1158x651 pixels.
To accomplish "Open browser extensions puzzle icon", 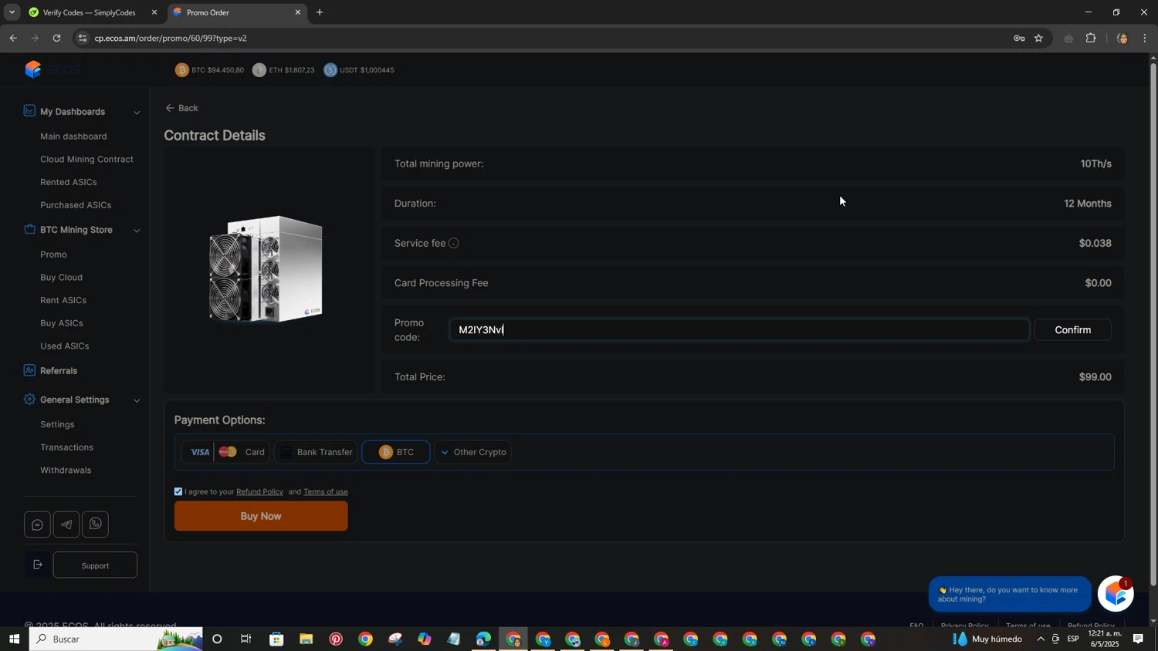I will 1091,38.
